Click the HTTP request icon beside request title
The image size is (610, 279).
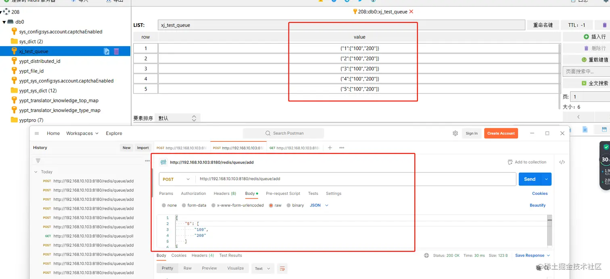[x=163, y=162]
